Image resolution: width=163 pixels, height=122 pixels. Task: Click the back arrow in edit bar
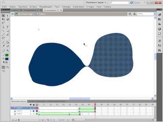pos(12,14)
